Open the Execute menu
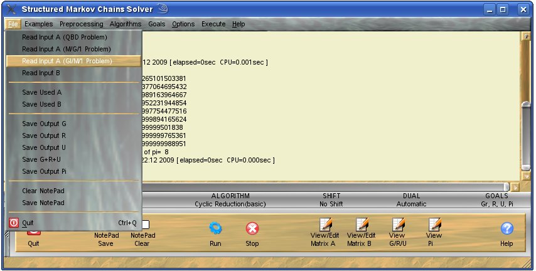Viewport: 536px width, 271px height. click(213, 24)
